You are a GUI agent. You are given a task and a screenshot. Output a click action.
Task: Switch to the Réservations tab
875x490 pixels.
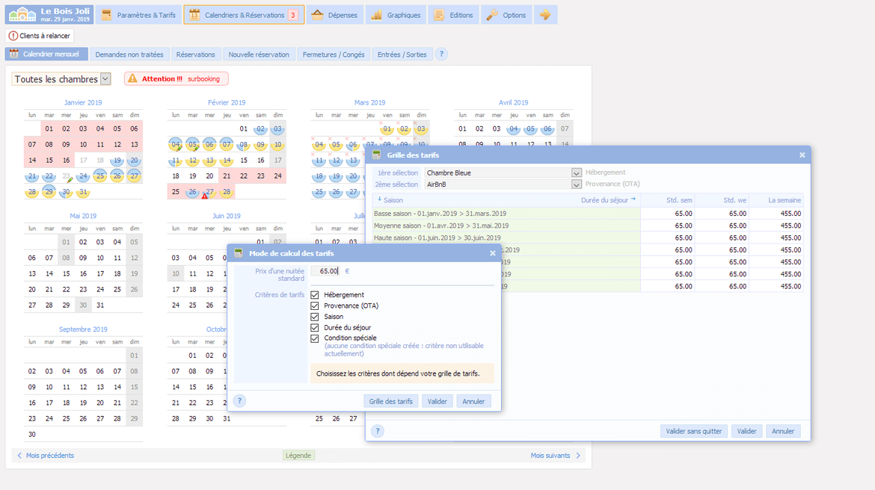click(x=195, y=55)
